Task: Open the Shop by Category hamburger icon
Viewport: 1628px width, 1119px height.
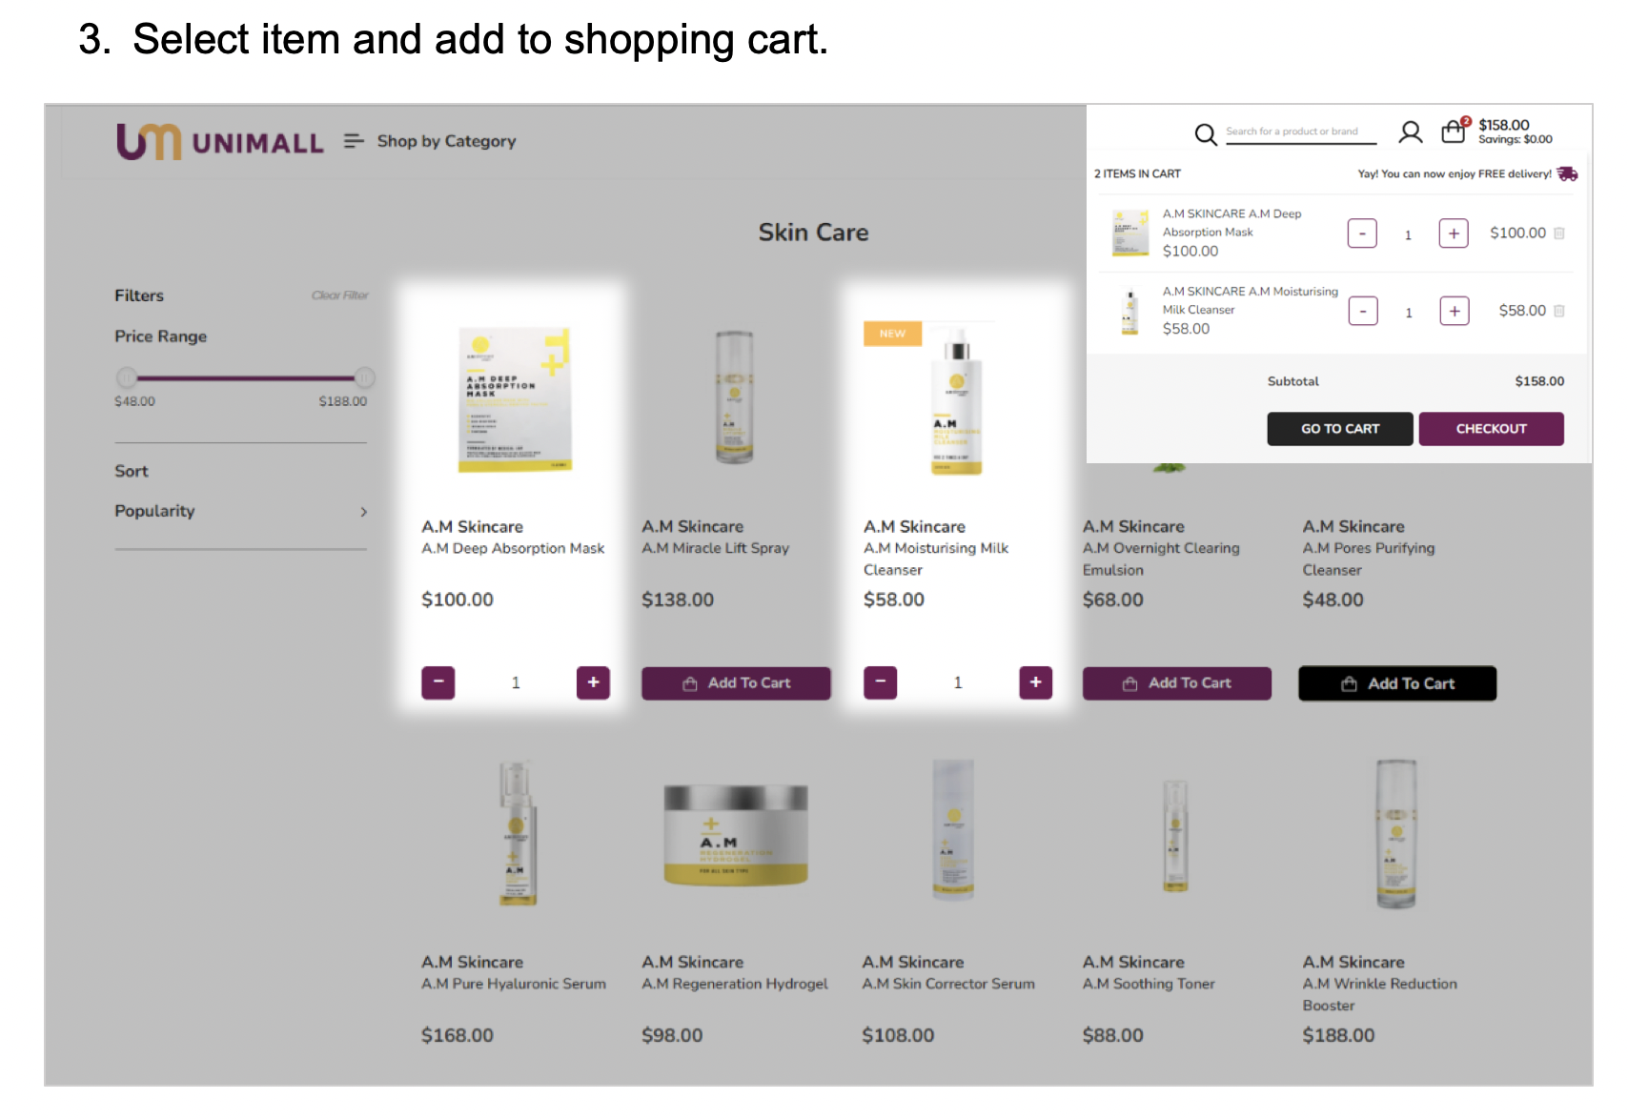Action: (354, 141)
